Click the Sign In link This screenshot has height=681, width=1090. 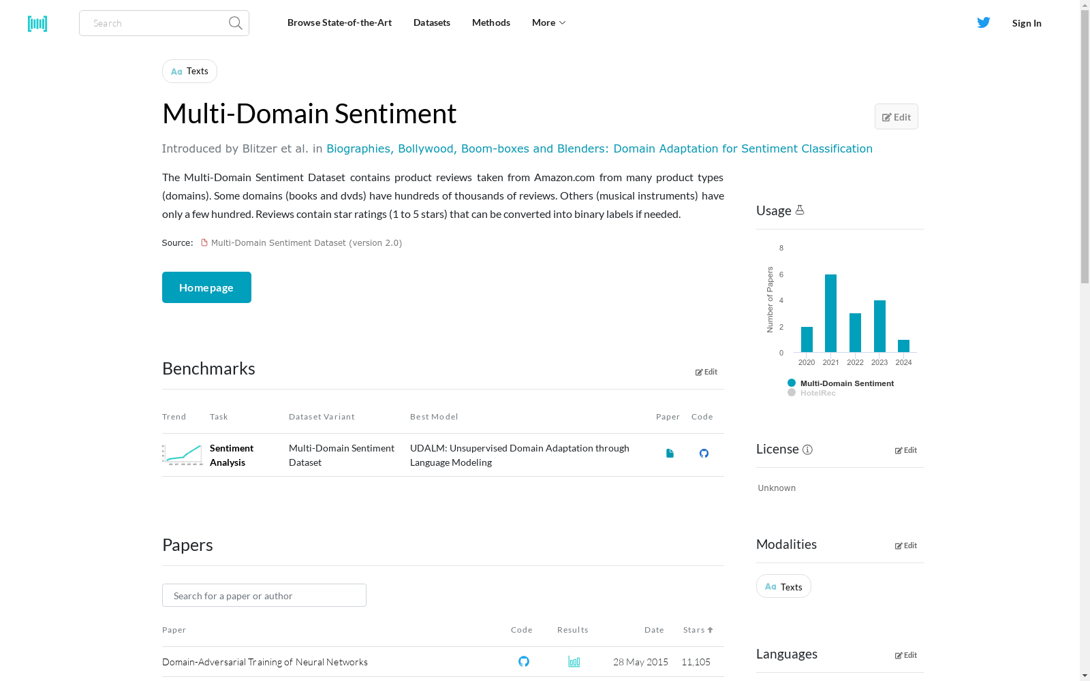click(x=1027, y=22)
